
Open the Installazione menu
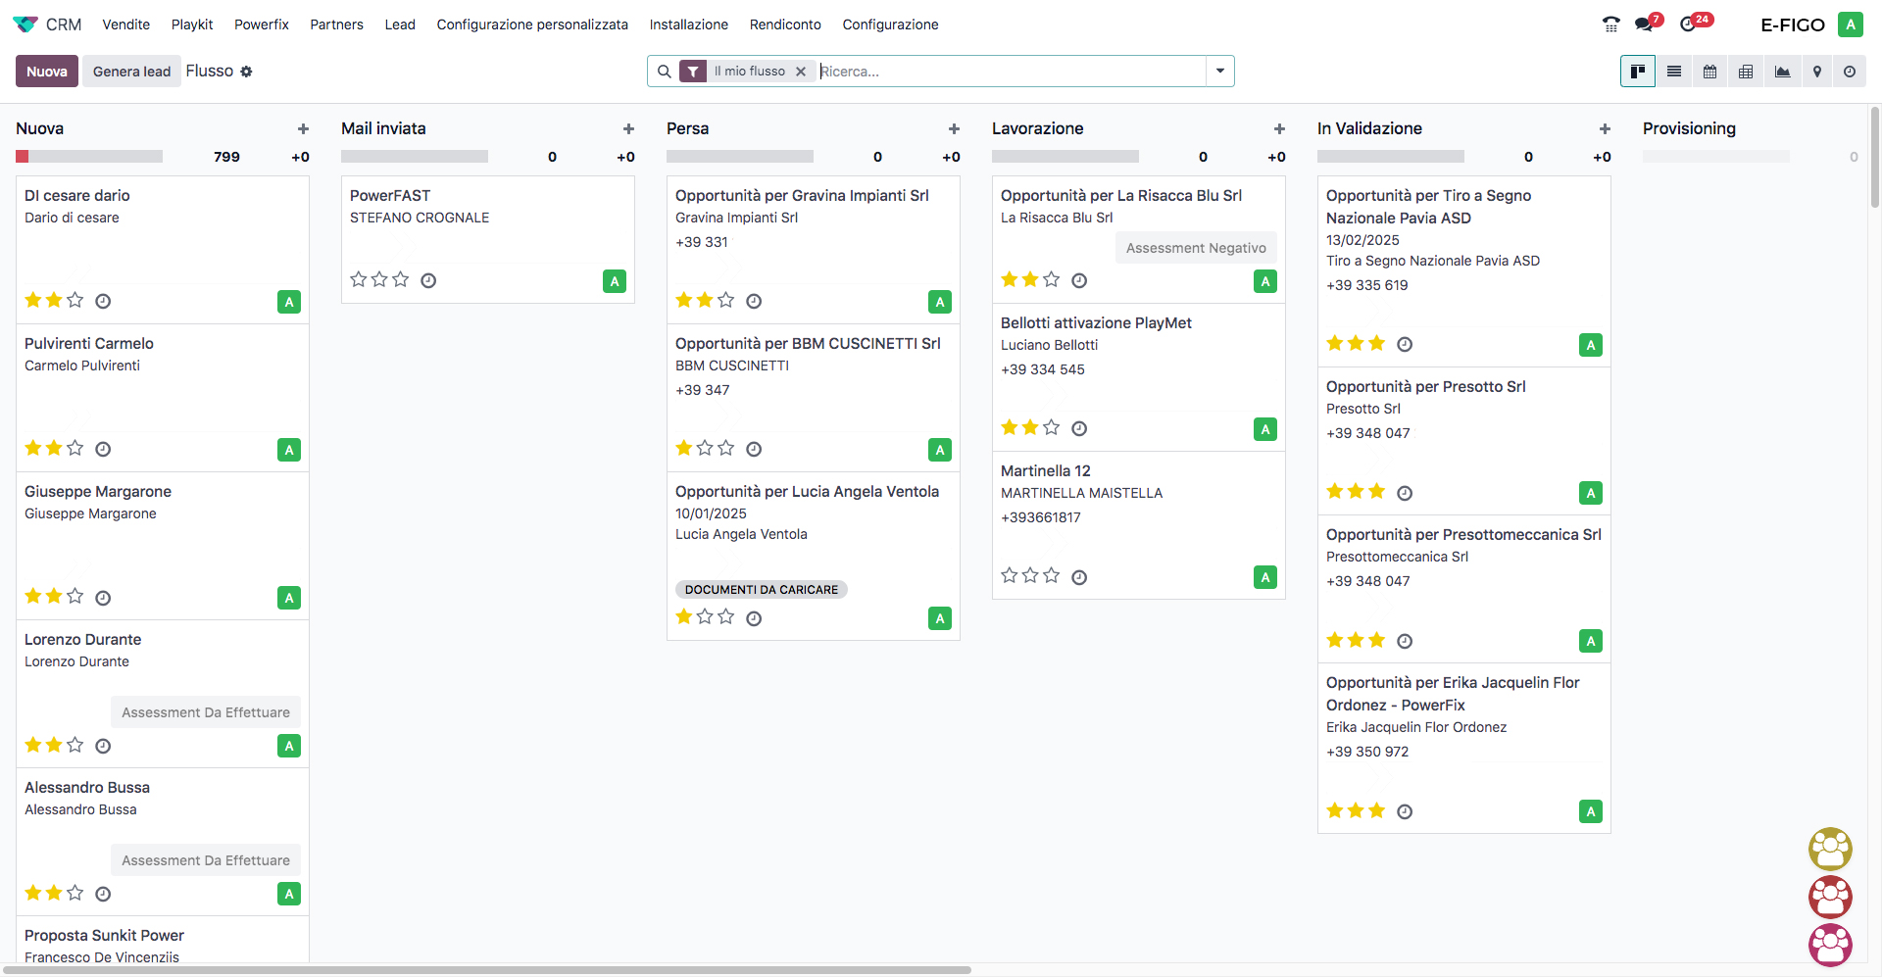pyautogui.click(x=689, y=24)
